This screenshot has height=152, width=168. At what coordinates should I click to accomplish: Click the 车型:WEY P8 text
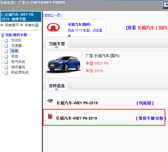(97, 63)
